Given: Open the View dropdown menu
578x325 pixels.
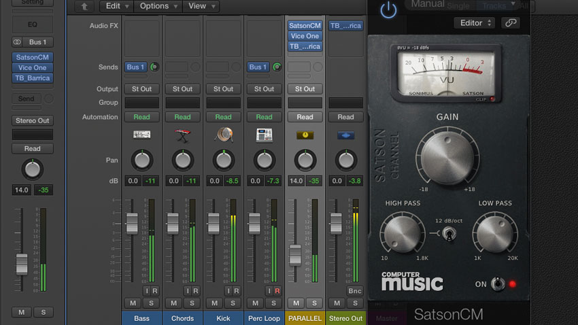Looking at the screenshot, I should (x=201, y=6).
